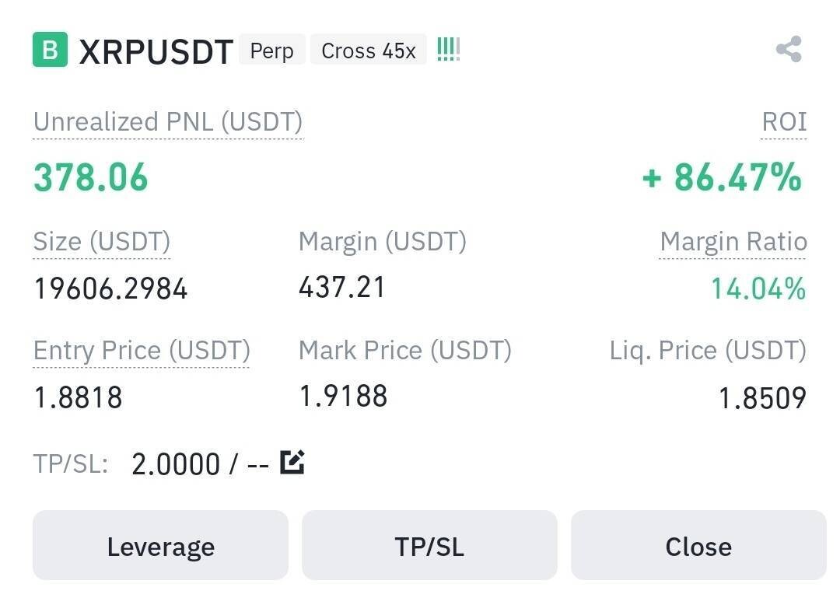Tap the 14.04% margin ratio value
840x612 pixels.
(x=758, y=289)
